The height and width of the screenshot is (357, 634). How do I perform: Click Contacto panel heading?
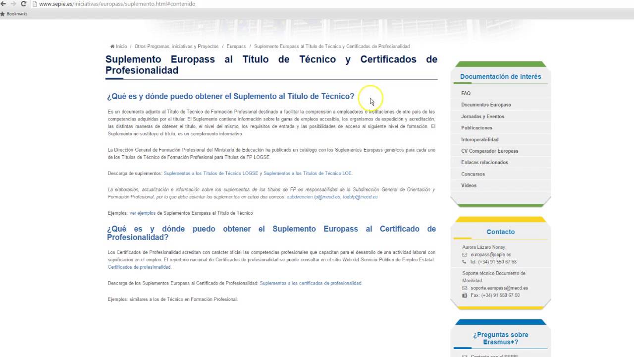(x=500, y=232)
